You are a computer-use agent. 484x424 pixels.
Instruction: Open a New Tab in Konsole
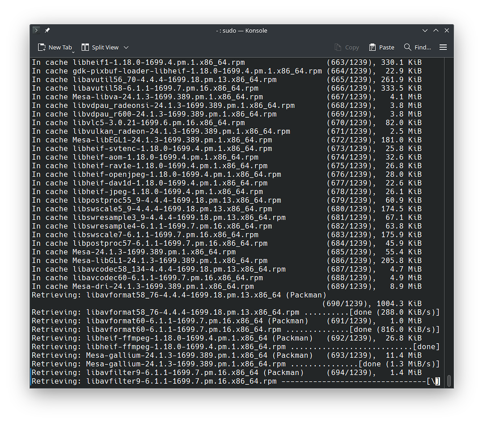click(x=55, y=47)
